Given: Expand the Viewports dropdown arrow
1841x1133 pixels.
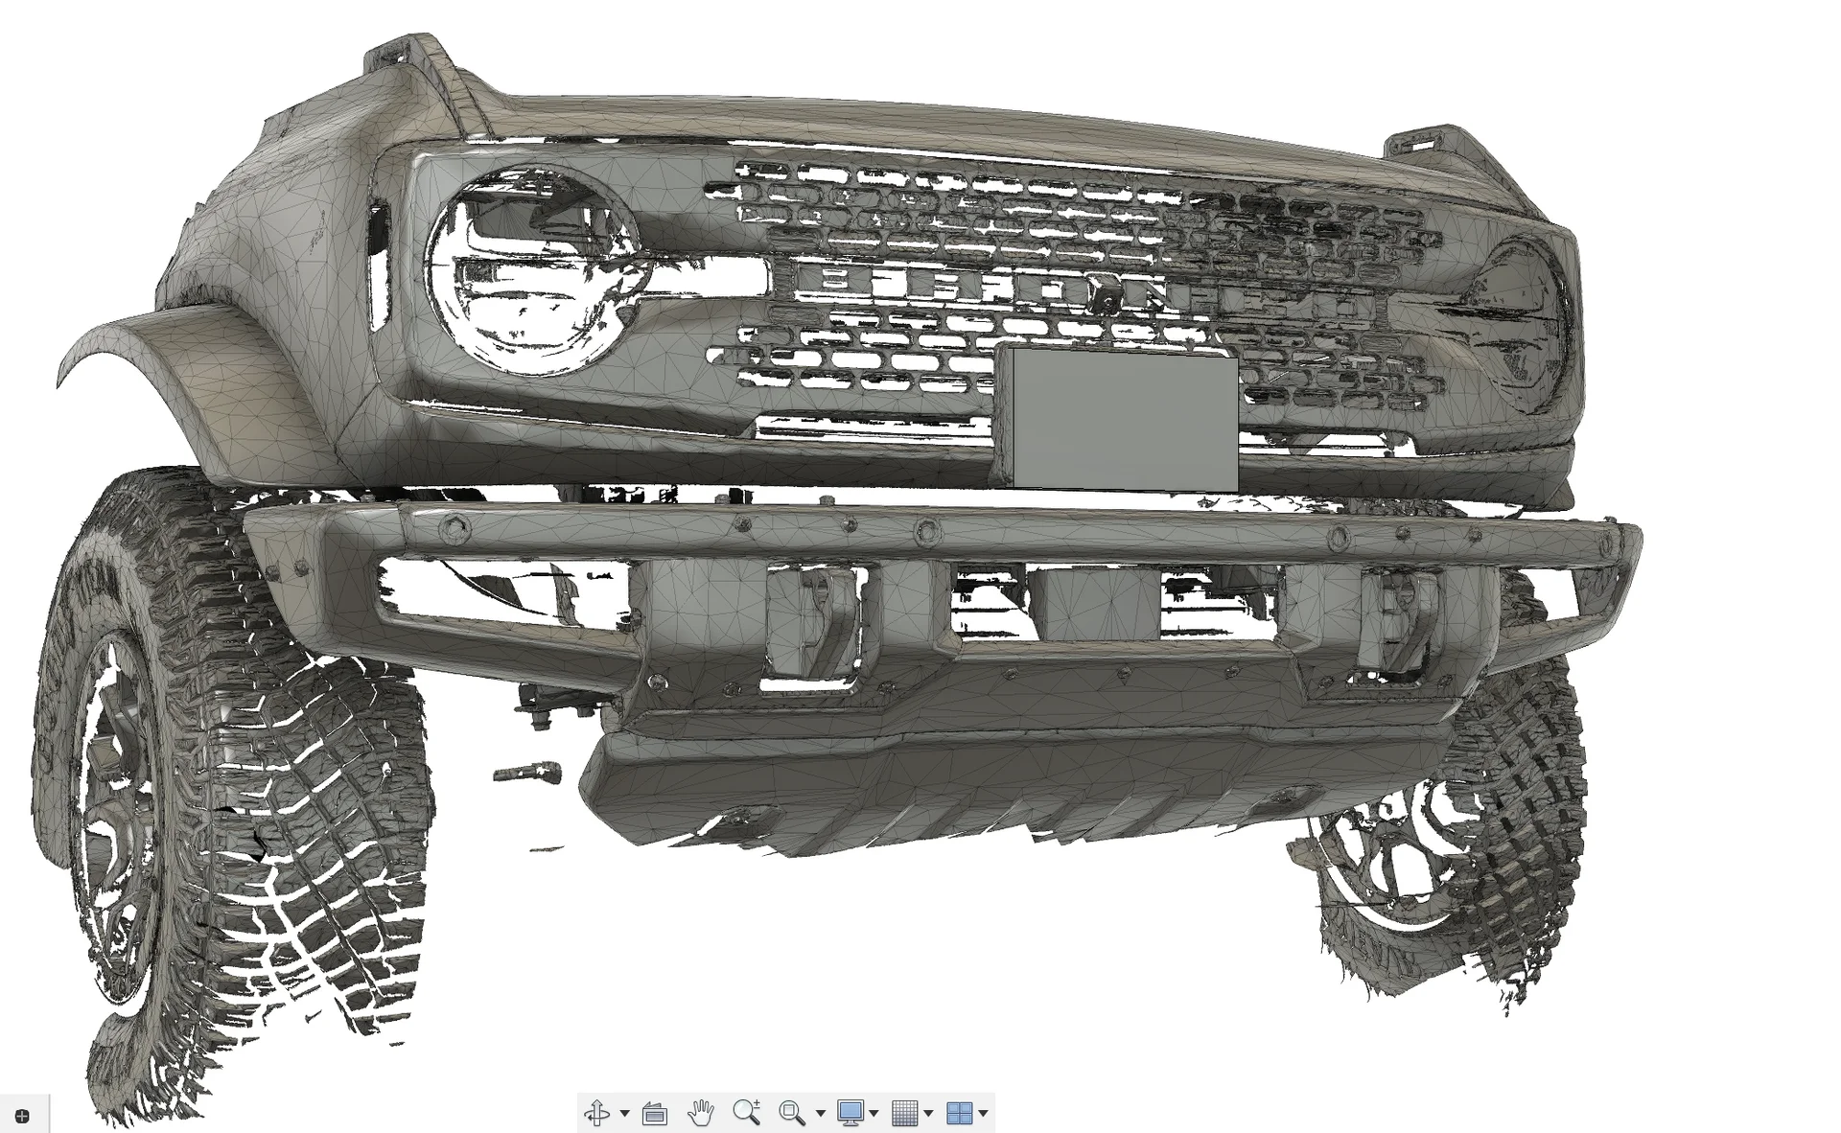Looking at the screenshot, I should (983, 1114).
